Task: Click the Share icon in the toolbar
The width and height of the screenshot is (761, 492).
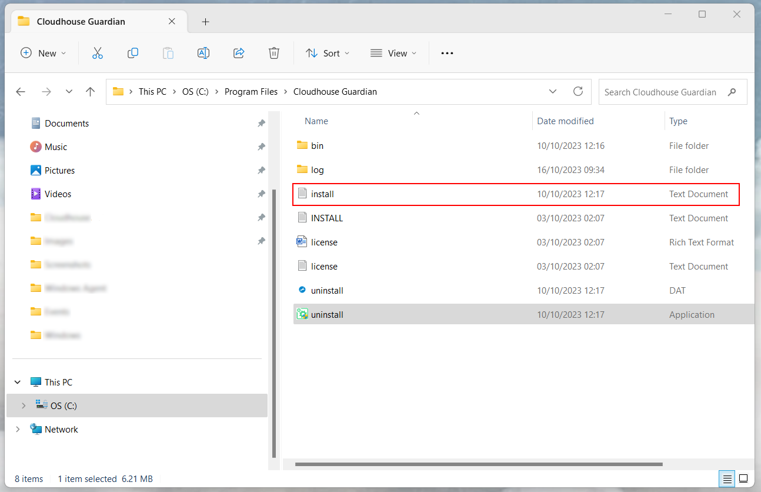Action: pyautogui.click(x=239, y=53)
